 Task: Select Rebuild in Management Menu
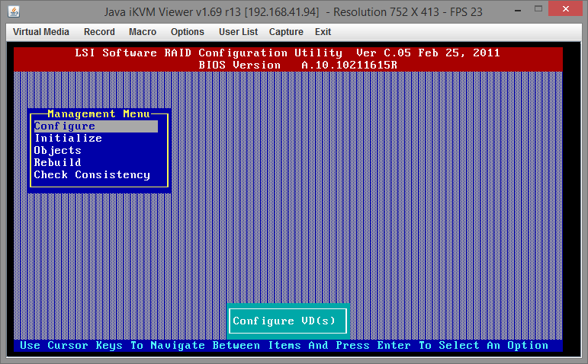57,162
